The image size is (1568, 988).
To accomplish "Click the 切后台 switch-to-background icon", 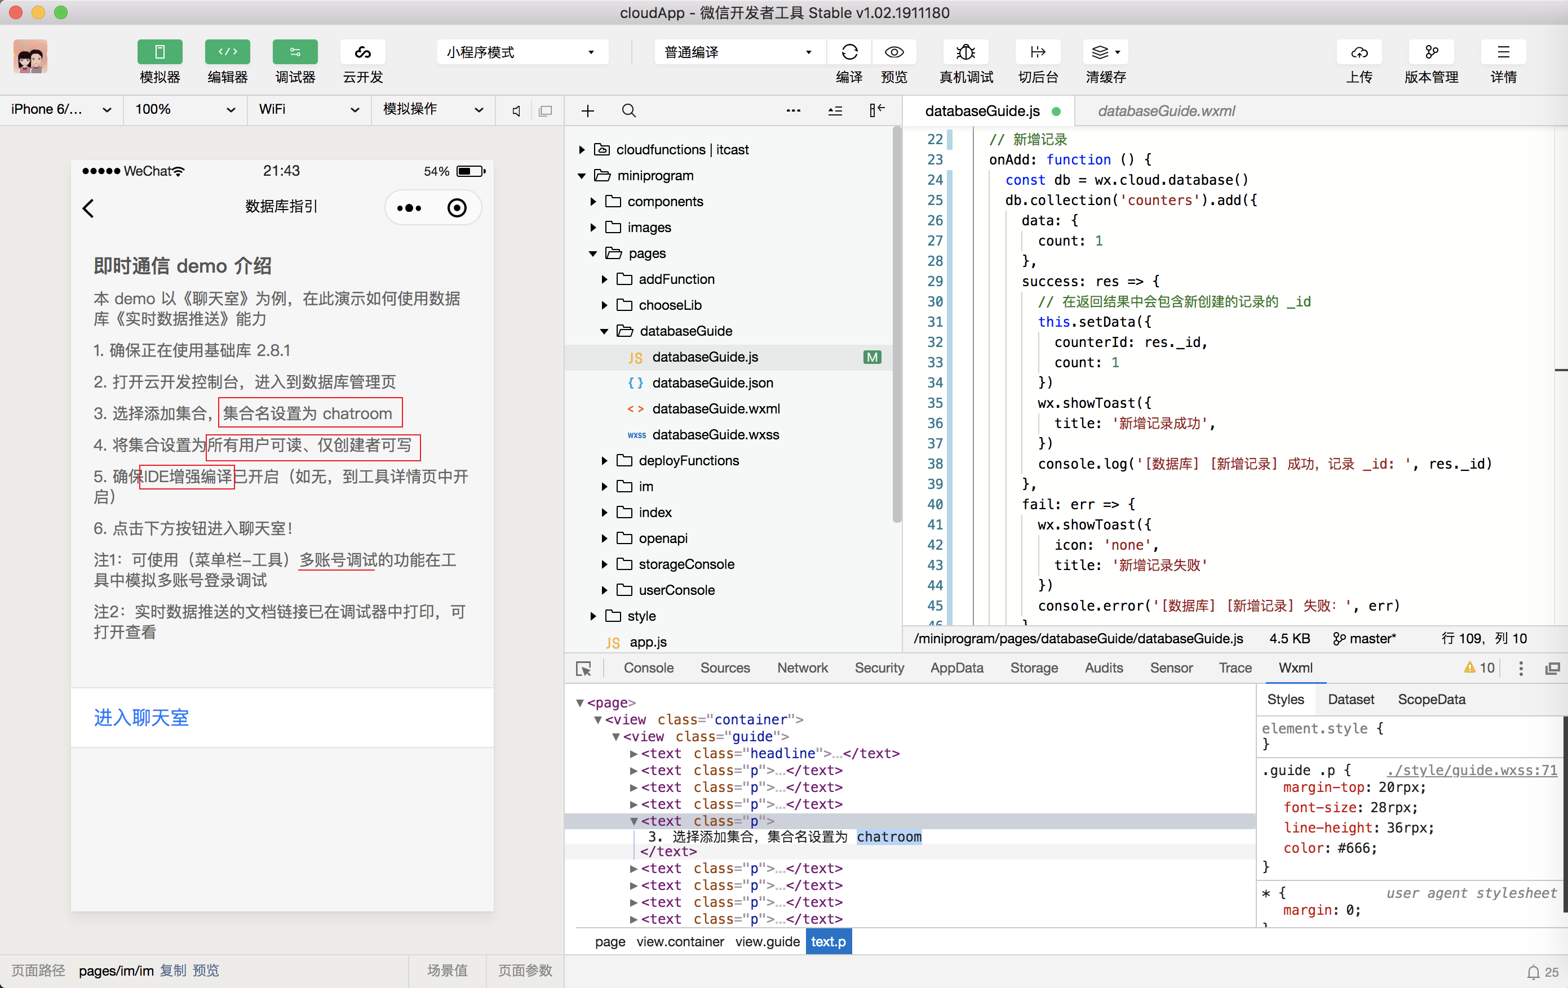I will [x=1038, y=52].
